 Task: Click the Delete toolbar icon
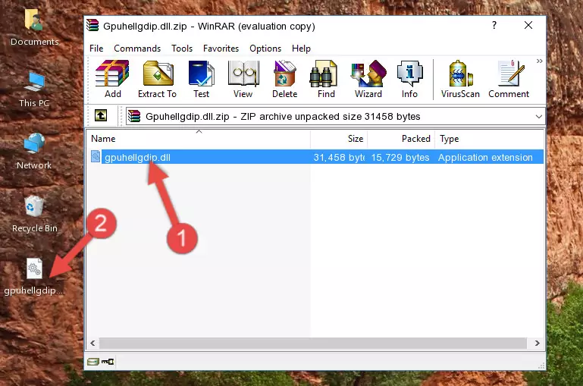(285, 79)
